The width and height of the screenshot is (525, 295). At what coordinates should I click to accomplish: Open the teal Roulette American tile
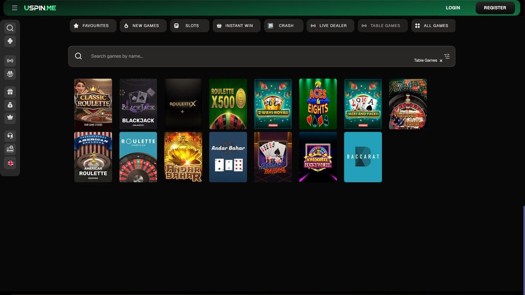(138, 157)
